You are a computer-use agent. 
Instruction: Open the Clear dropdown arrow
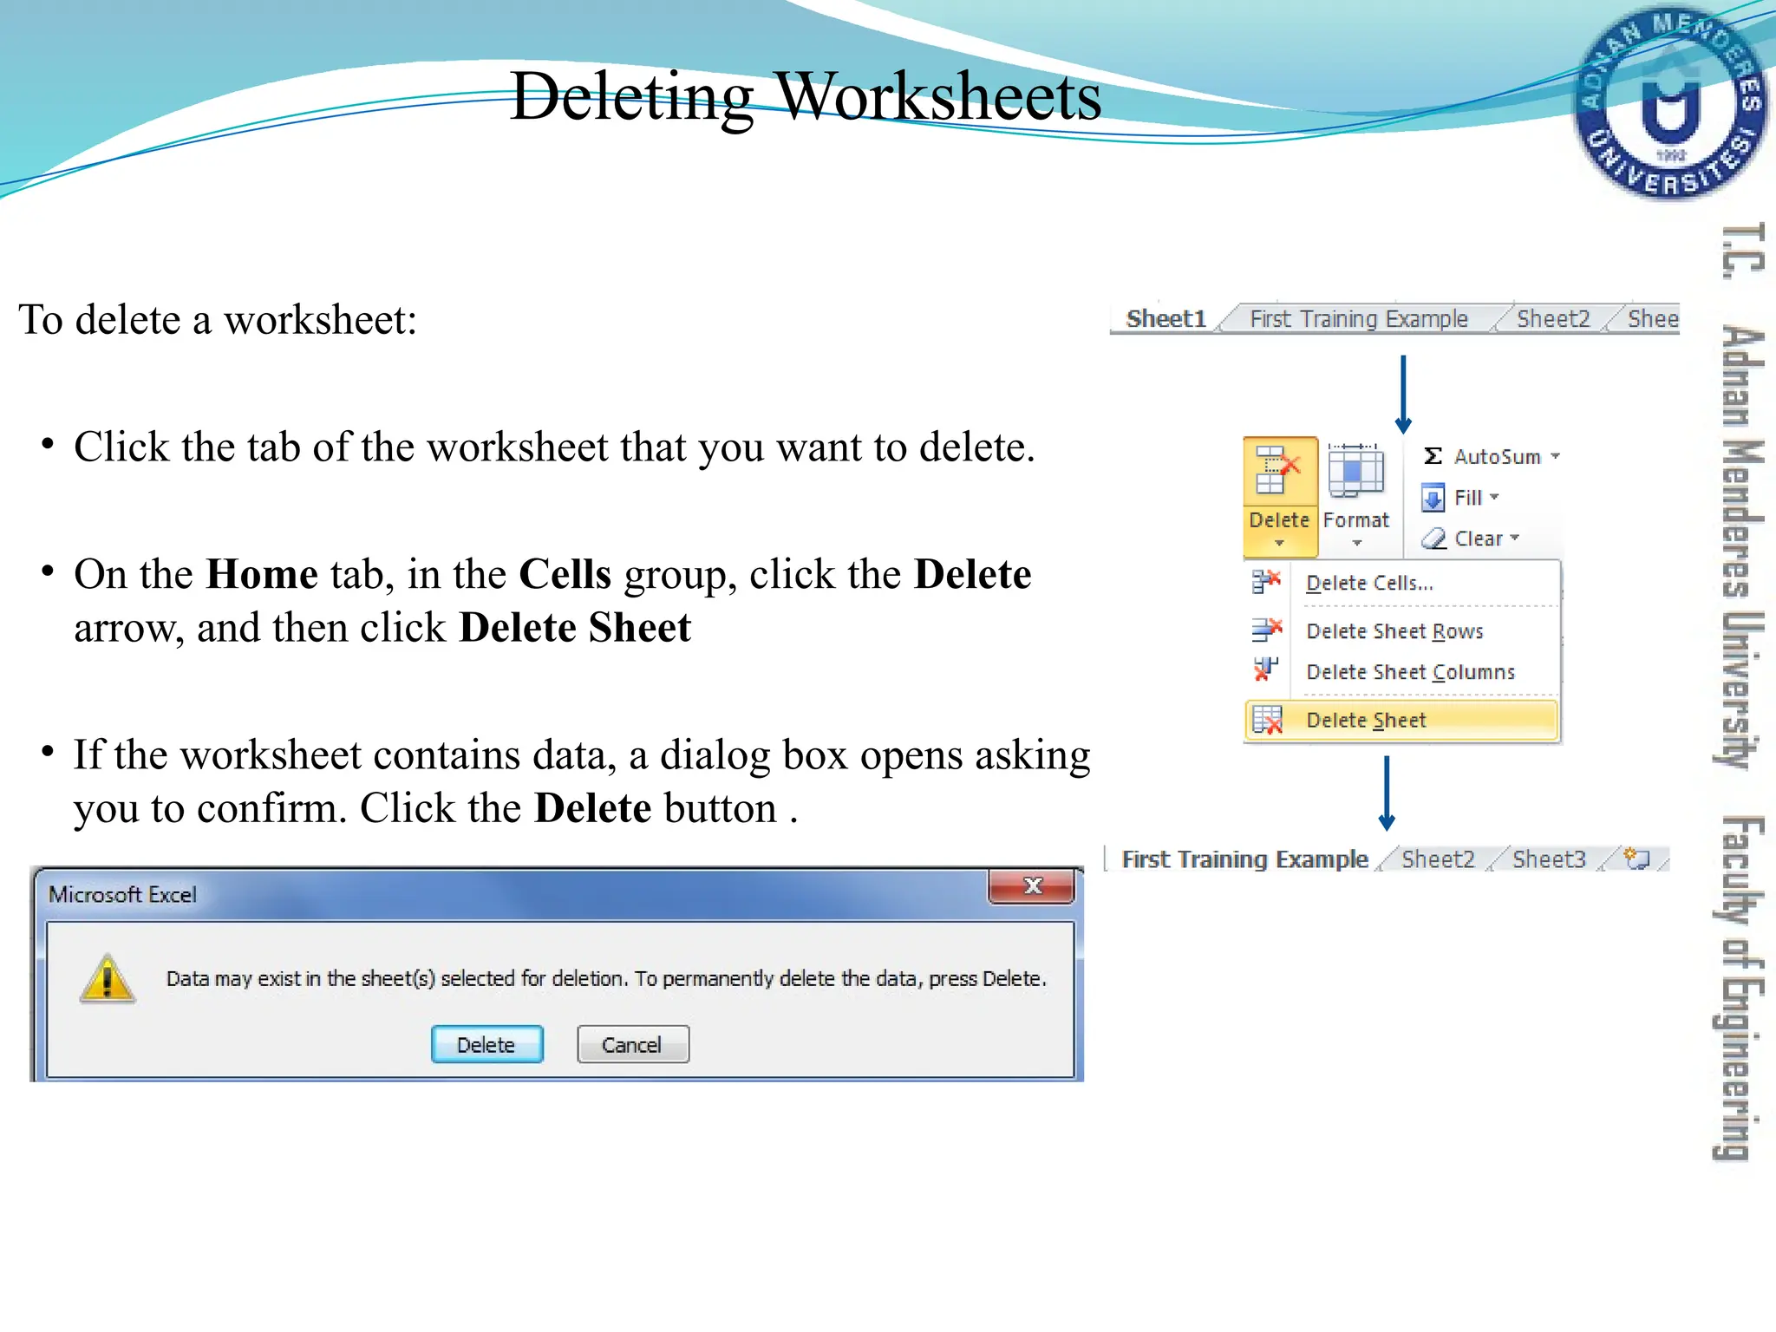click(1515, 538)
